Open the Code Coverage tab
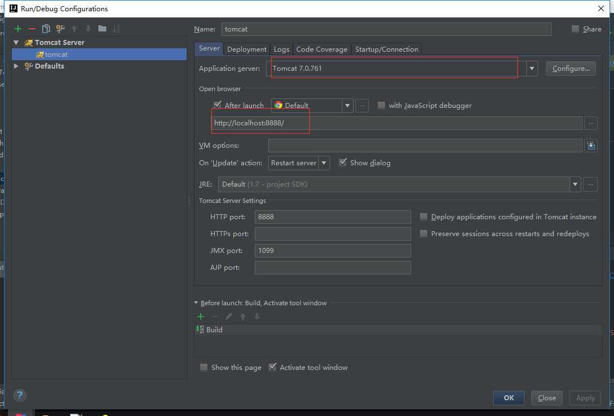Viewport: 614px width, 416px height. click(322, 49)
